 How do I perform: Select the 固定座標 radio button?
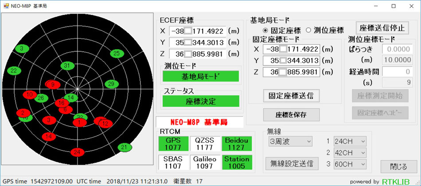point(282,30)
